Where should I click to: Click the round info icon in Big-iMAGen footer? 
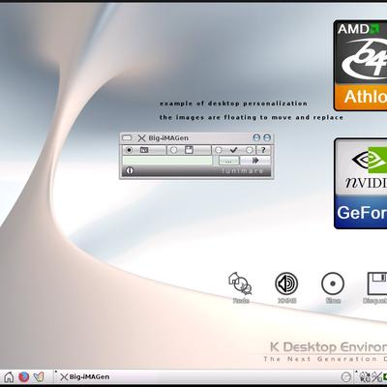click(x=130, y=170)
